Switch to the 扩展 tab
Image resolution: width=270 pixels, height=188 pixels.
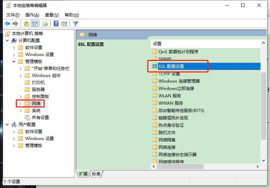pos(83,174)
